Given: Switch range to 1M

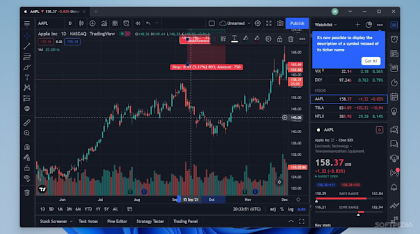Looking at the screenshot, I should (61, 209).
